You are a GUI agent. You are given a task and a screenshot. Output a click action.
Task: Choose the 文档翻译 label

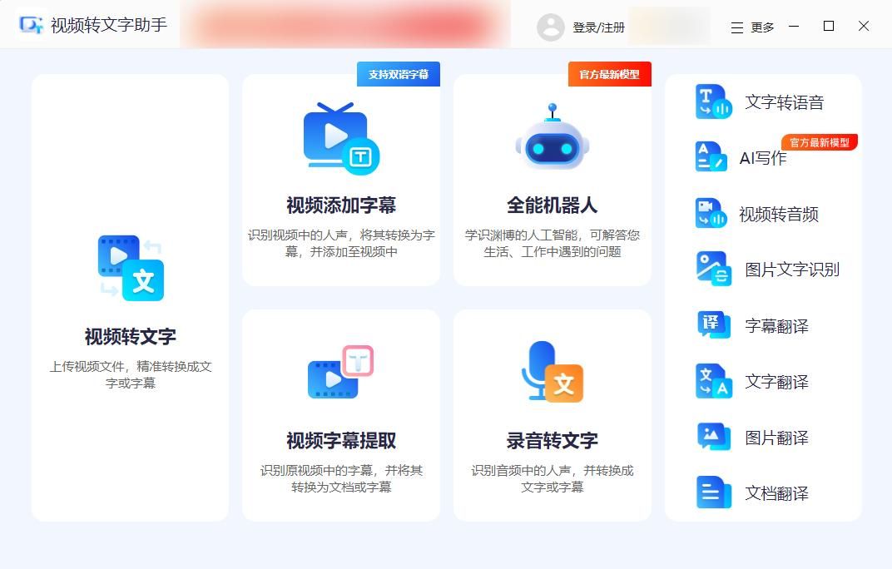click(776, 493)
